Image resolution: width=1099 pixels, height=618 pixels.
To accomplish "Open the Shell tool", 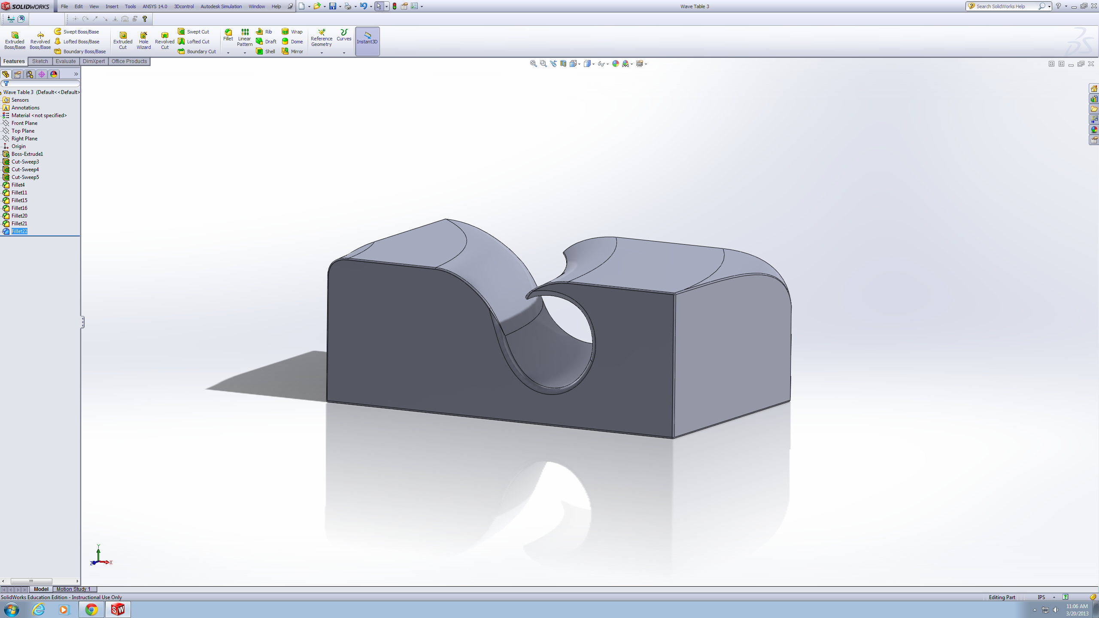I will point(266,51).
